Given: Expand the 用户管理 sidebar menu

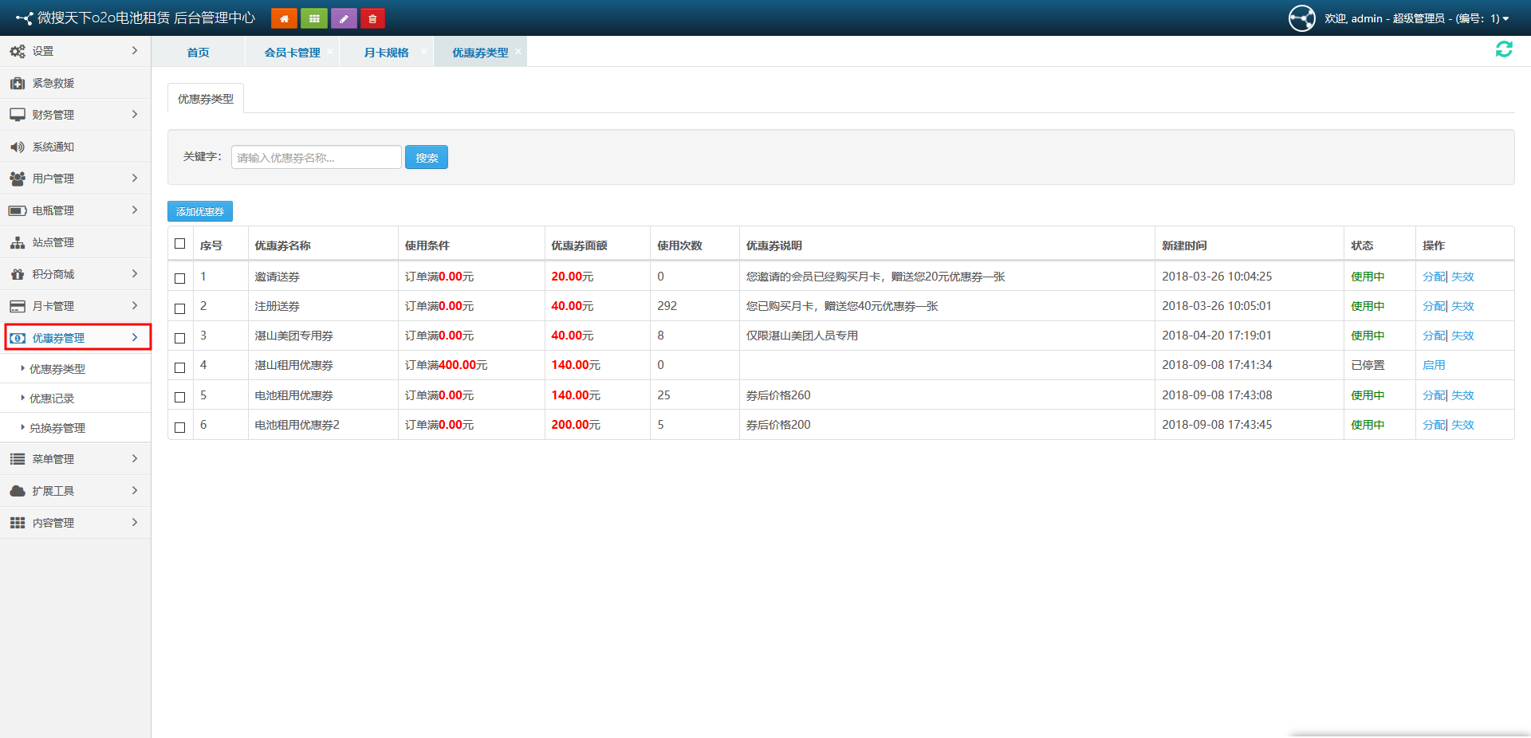Looking at the screenshot, I should (x=75, y=179).
